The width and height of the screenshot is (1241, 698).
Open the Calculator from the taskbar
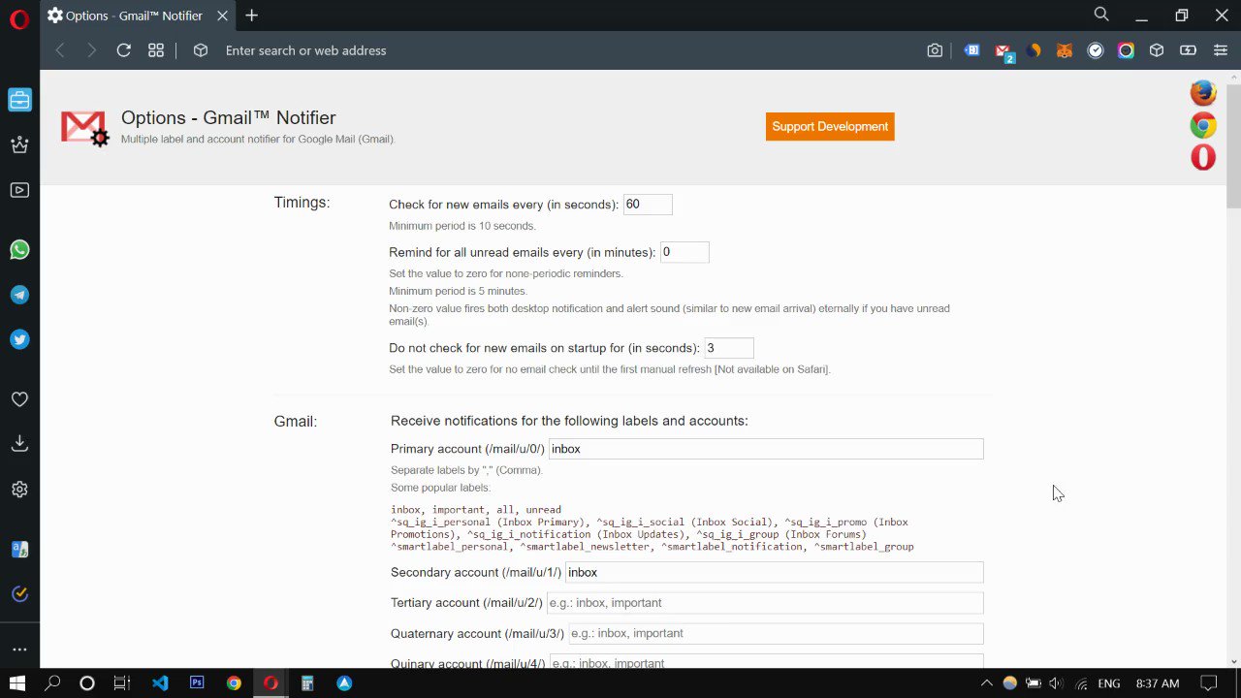307,682
